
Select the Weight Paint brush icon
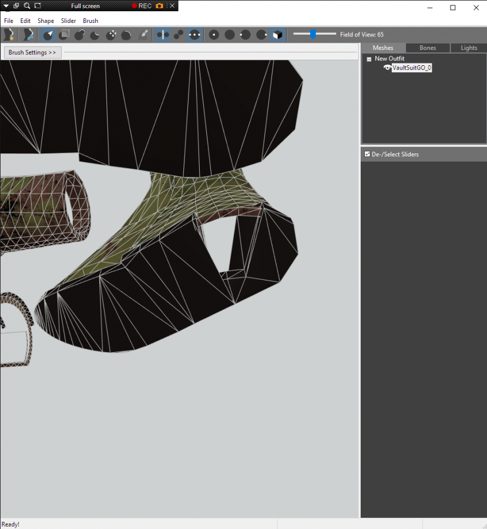click(143, 35)
